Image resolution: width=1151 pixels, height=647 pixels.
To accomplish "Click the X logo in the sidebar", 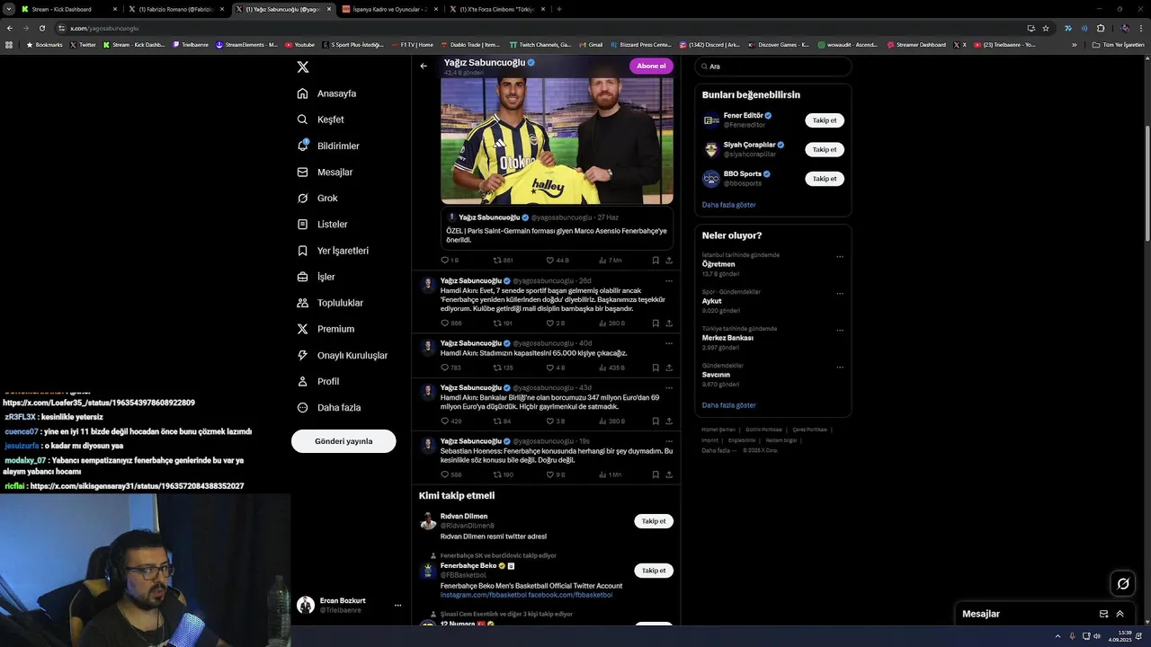I will tap(303, 67).
